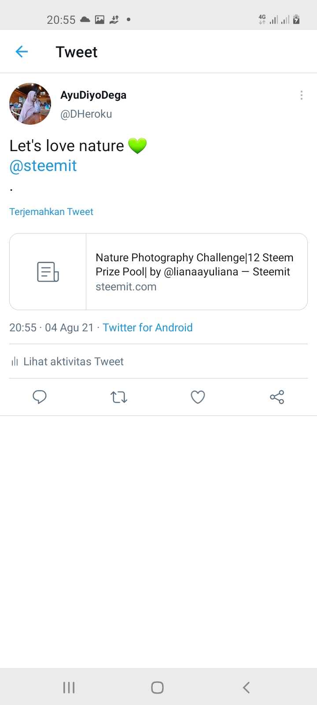Viewport: 317px width, 705px height.
Task: Open the document icon in link card
Action: tap(48, 272)
